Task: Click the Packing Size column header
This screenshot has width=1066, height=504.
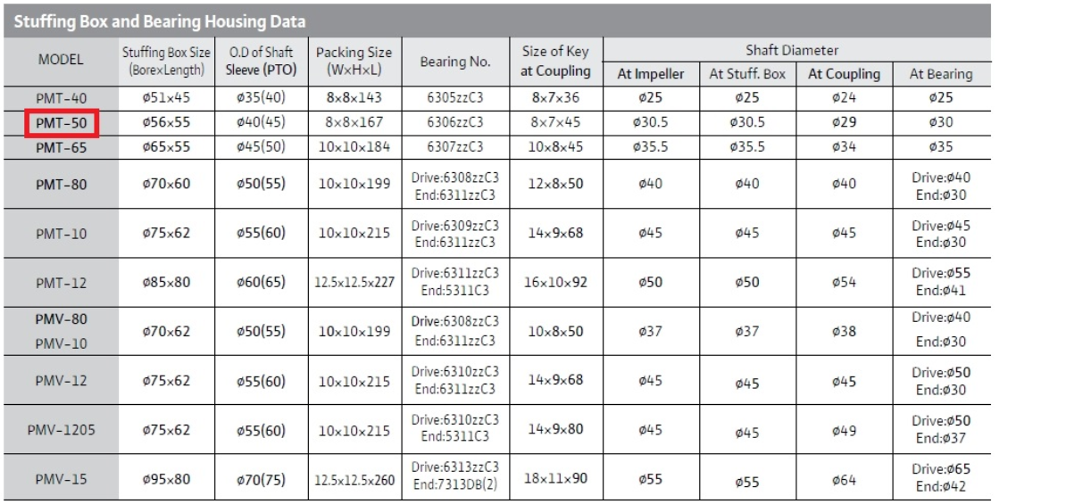Action: (x=354, y=61)
